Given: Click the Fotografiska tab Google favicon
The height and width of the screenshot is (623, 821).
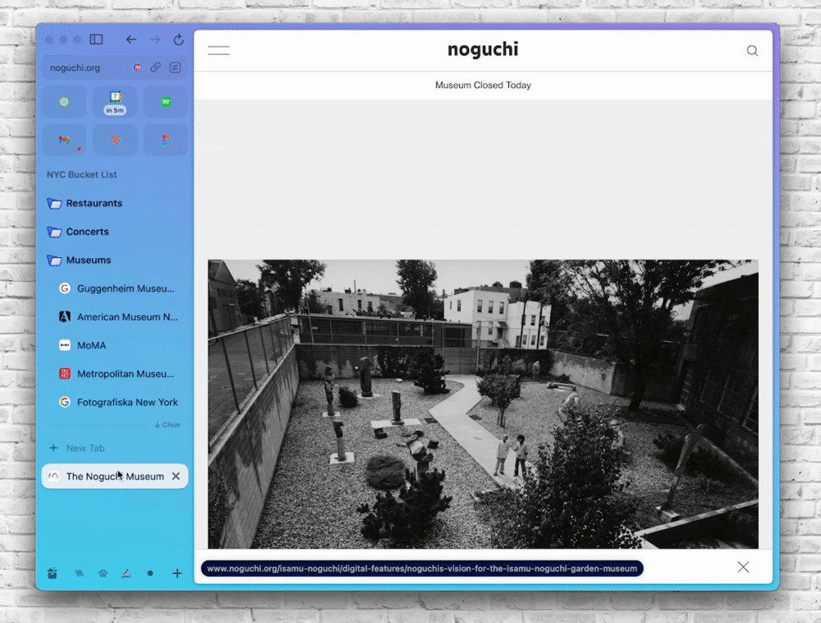Looking at the screenshot, I should (64, 403).
